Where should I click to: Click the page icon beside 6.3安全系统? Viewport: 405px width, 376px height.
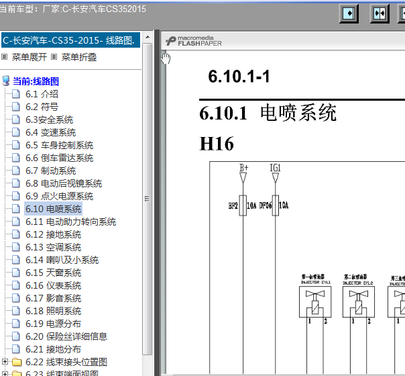tap(15, 120)
